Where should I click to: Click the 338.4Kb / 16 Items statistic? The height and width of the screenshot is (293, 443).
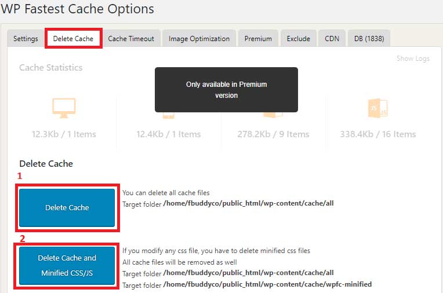pyautogui.click(x=377, y=134)
